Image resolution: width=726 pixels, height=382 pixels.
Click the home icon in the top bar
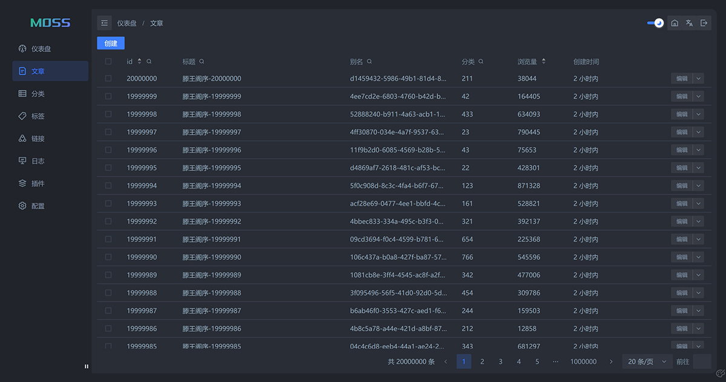tap(675, 23)
